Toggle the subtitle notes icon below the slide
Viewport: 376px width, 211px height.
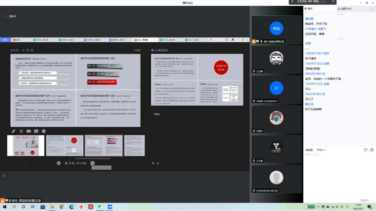[36, 131]
